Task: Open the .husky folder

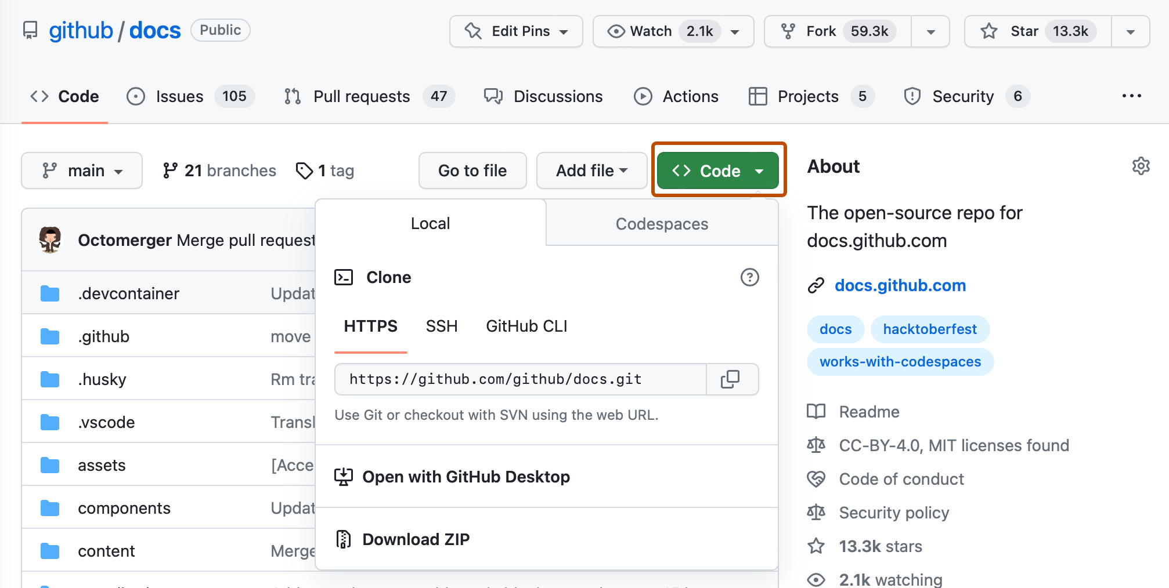Action: [x=103, y=379]
